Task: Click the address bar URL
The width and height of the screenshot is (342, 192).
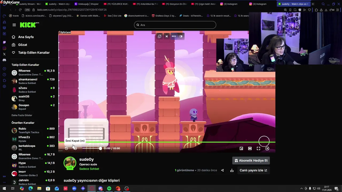Action: (72, 10)
